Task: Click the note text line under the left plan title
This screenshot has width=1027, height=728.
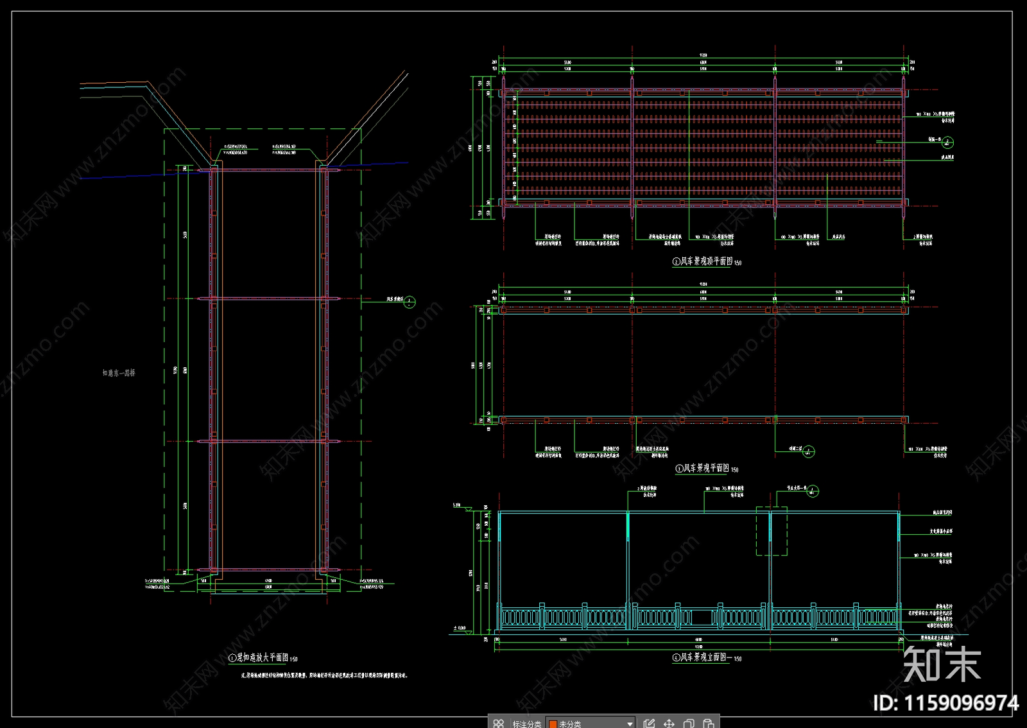Action: tap(324, 675)
